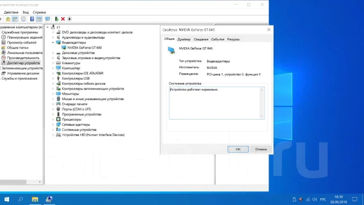Select Служебные программы node
Image resolution: width=364 pixels, height=205 pixels.
pos(20,32)
